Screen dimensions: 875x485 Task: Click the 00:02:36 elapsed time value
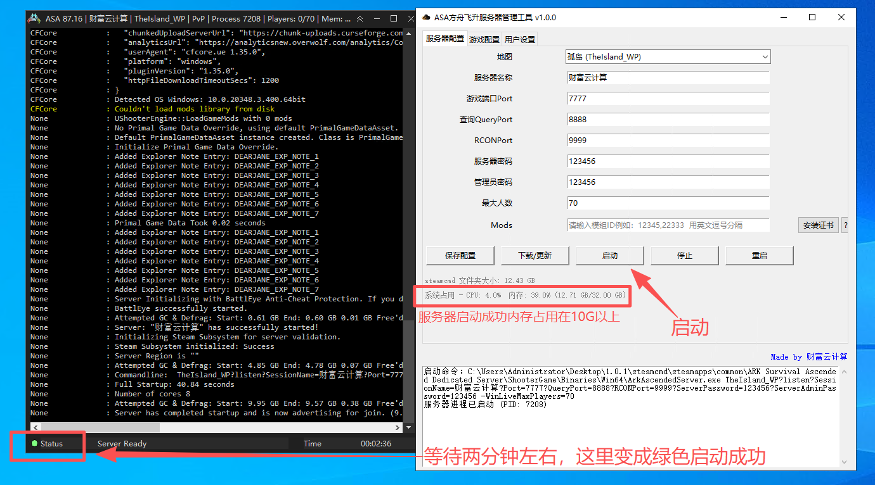[376, 444]
